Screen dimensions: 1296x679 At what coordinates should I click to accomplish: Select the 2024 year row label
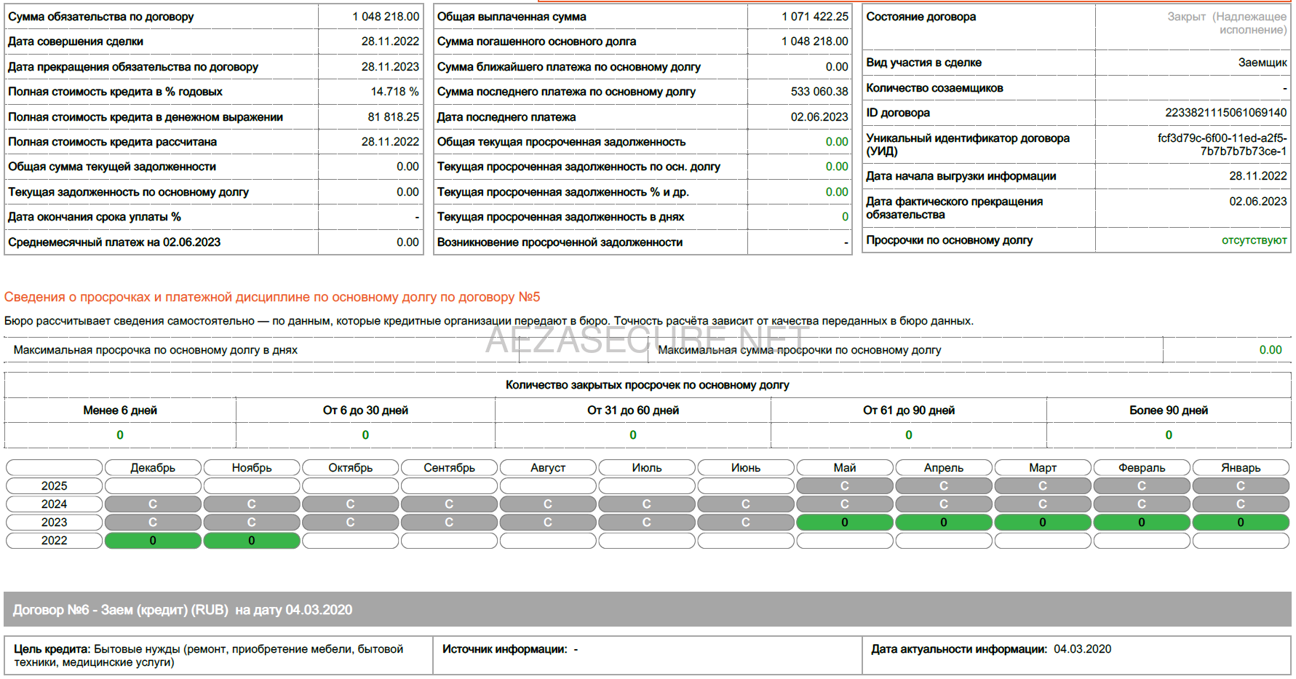tap(55, 504)
